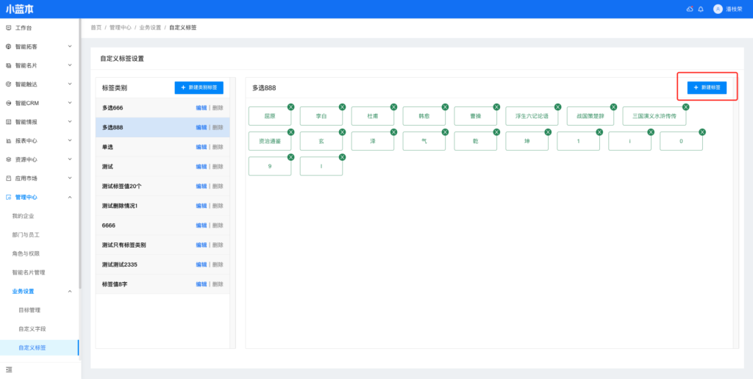This screenshot has height=379, width=753.
Task: Click the user avatar icon for 潘枝荣
Action: [x=718, y=9]
